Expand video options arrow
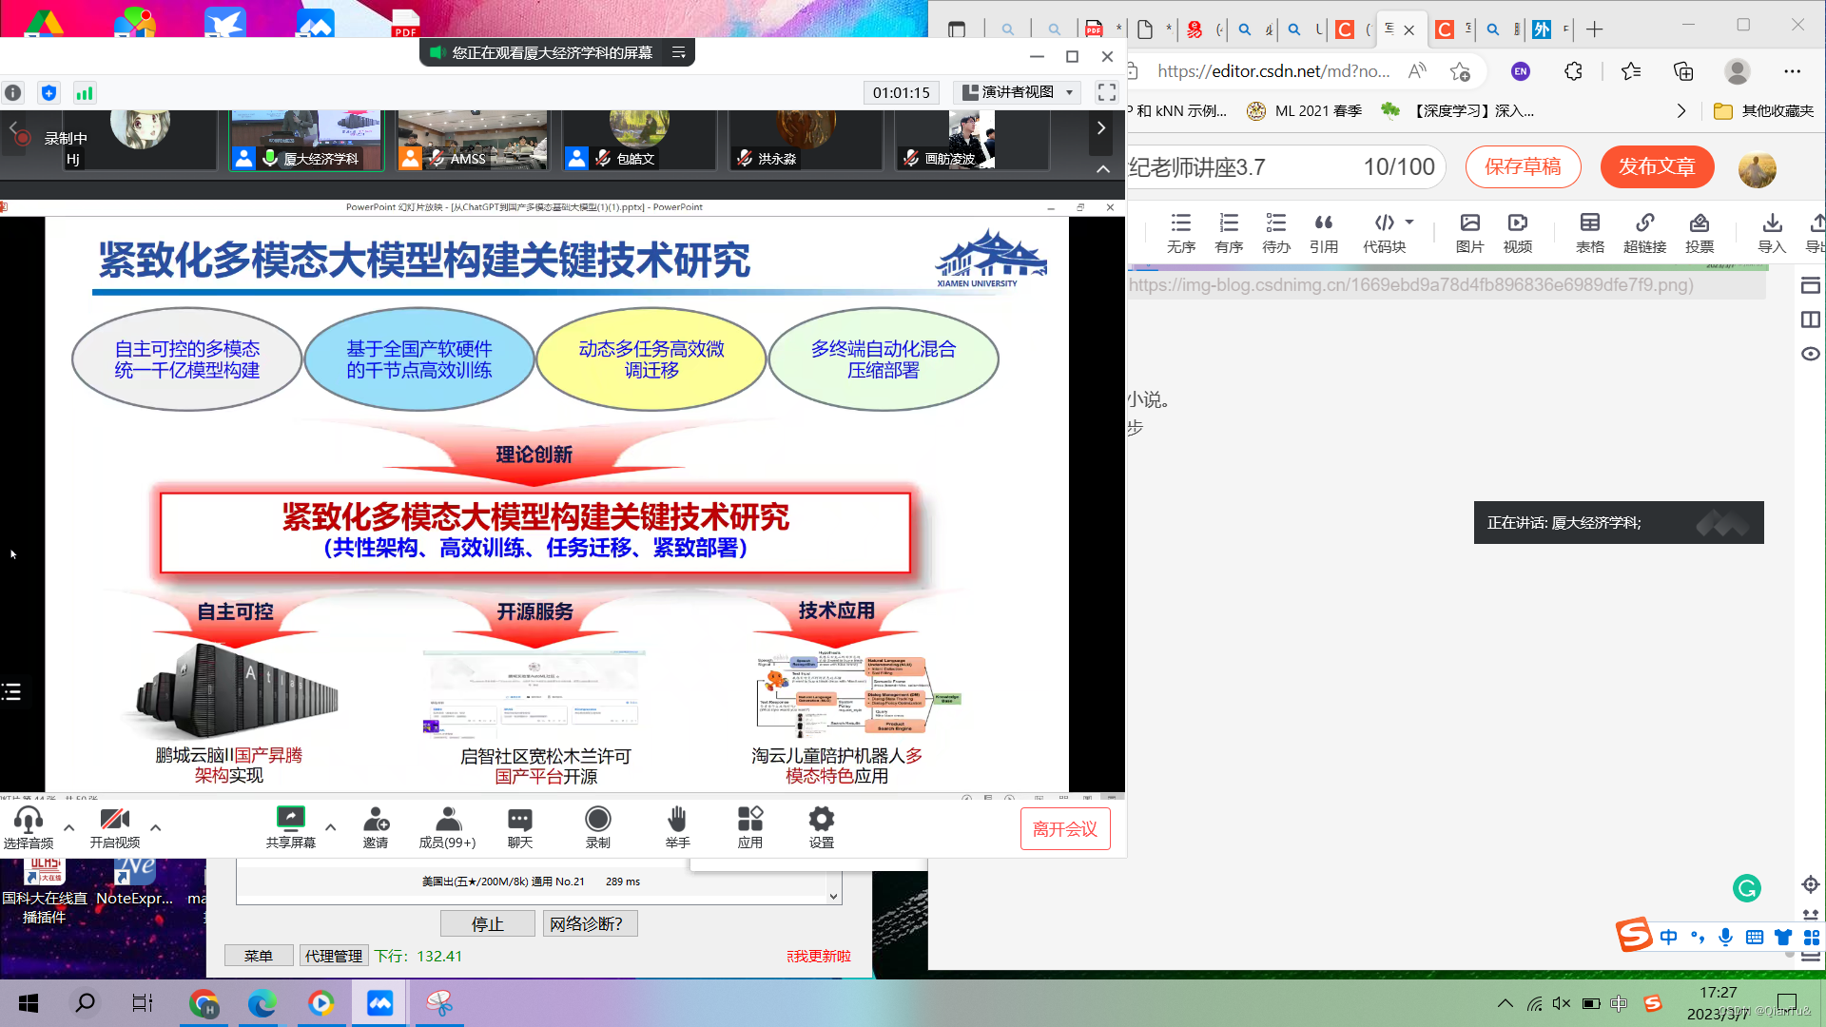This screenshot has width=1826, height=1027. coord(156,827)
